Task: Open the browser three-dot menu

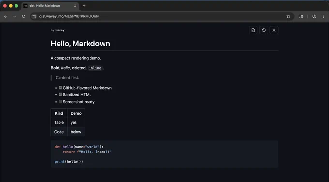Action: tap(323, 16)
